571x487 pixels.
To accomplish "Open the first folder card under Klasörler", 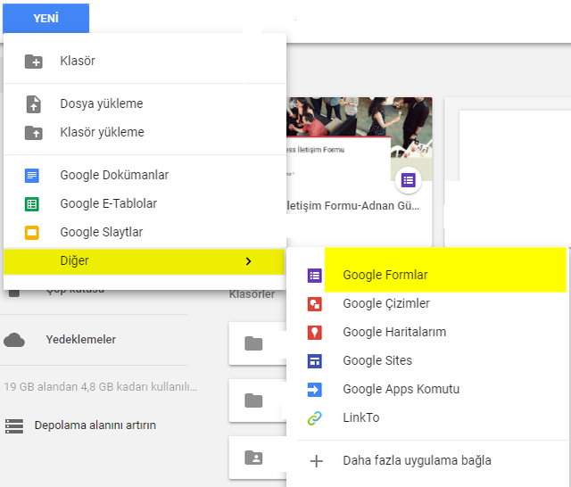I will [258, 343].
